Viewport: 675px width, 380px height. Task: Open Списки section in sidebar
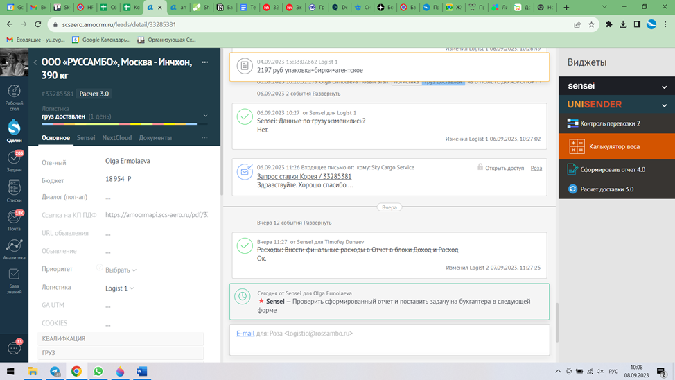click(x=14, y=191)
